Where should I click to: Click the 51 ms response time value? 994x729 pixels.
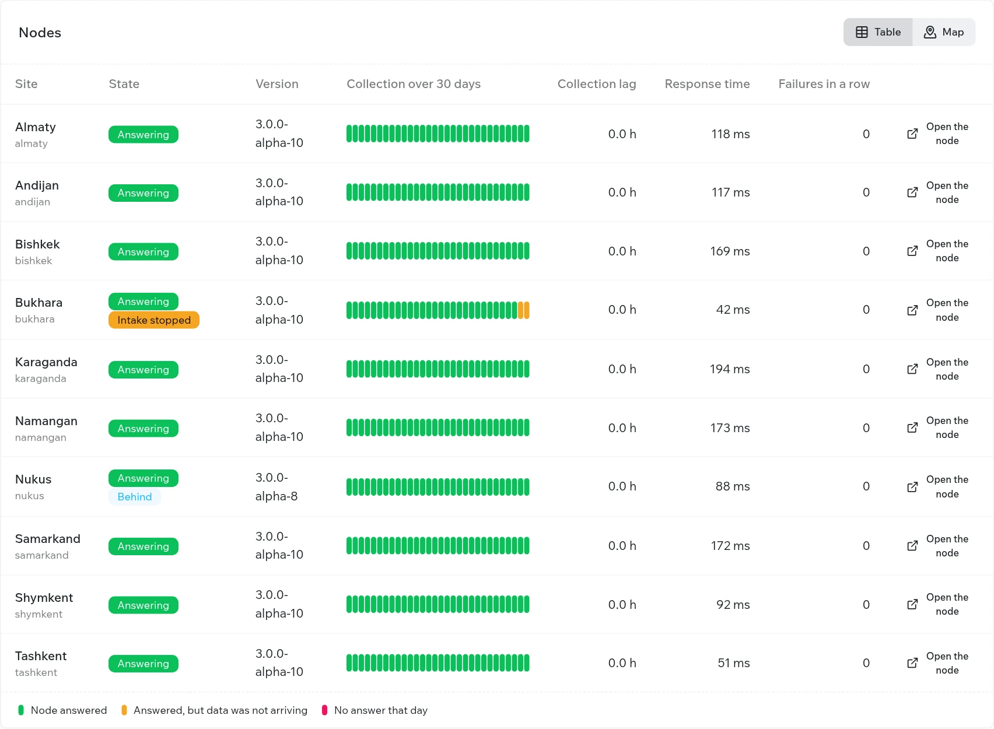734,663
